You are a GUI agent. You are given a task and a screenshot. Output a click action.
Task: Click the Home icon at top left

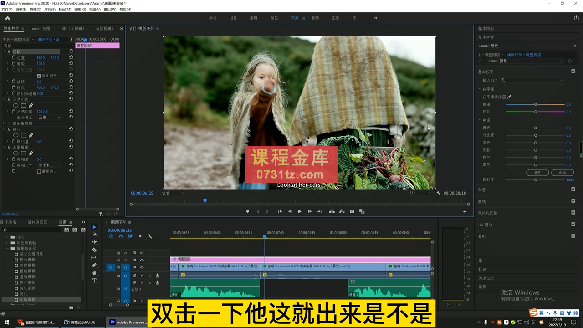click(7, 18)
